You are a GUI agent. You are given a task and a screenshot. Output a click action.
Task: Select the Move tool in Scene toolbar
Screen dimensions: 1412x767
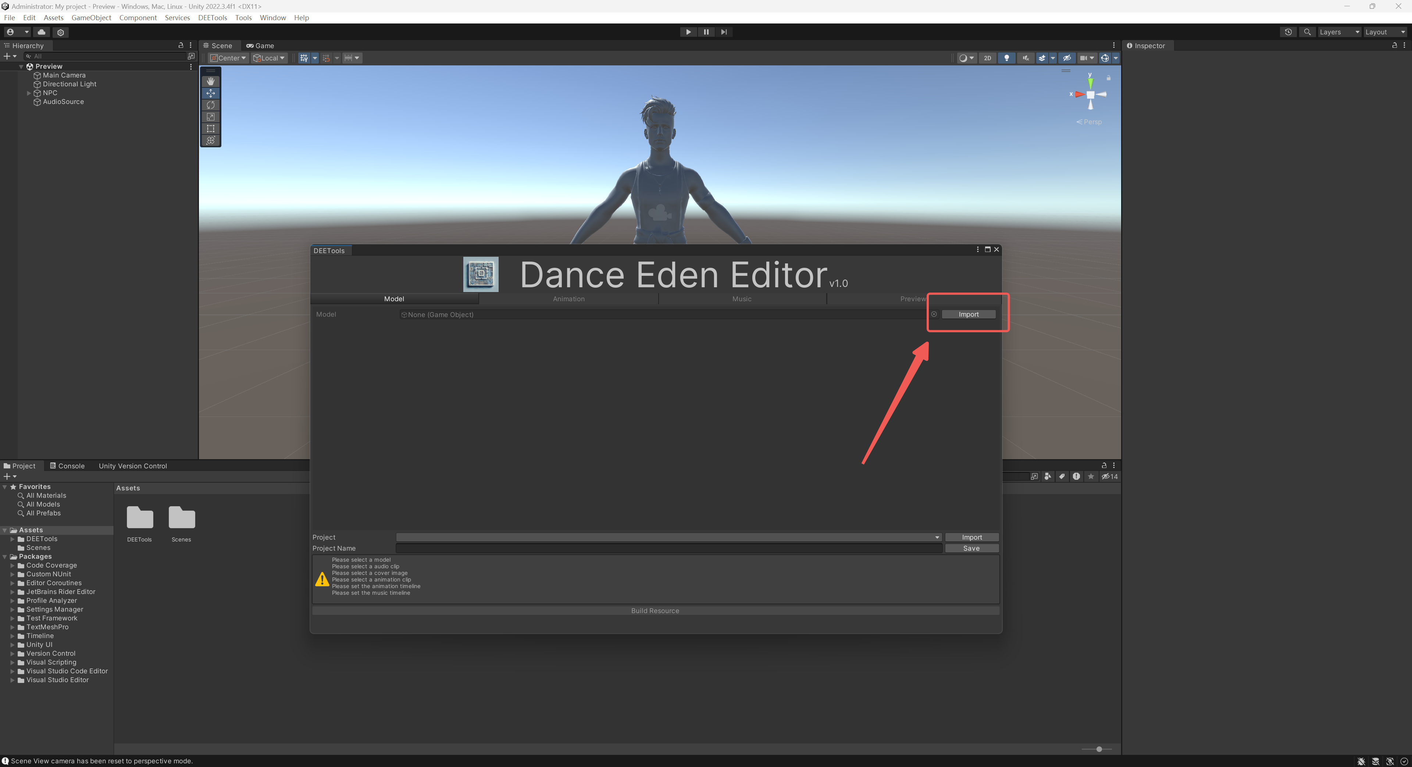210,93
